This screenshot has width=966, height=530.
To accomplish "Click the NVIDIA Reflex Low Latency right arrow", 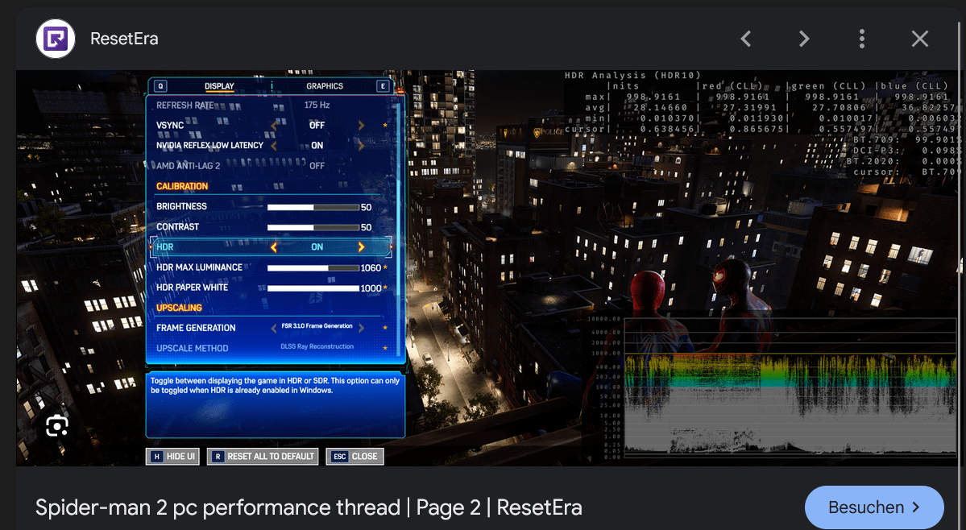I will point(361,146).
